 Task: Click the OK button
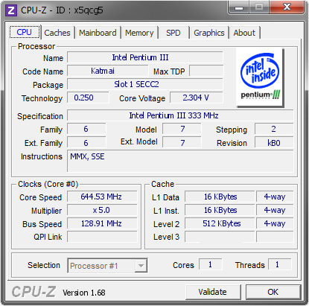273,292
